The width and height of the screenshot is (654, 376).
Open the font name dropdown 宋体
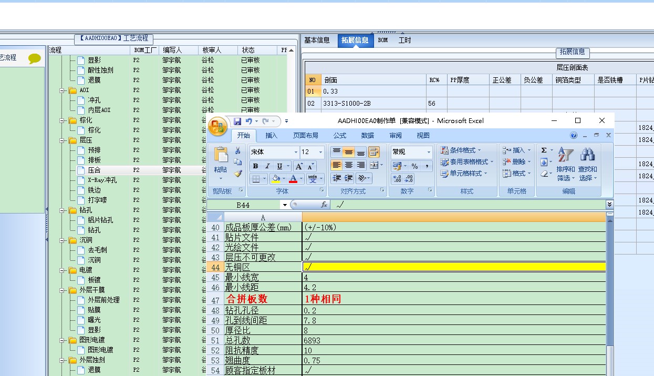point(295,152)
